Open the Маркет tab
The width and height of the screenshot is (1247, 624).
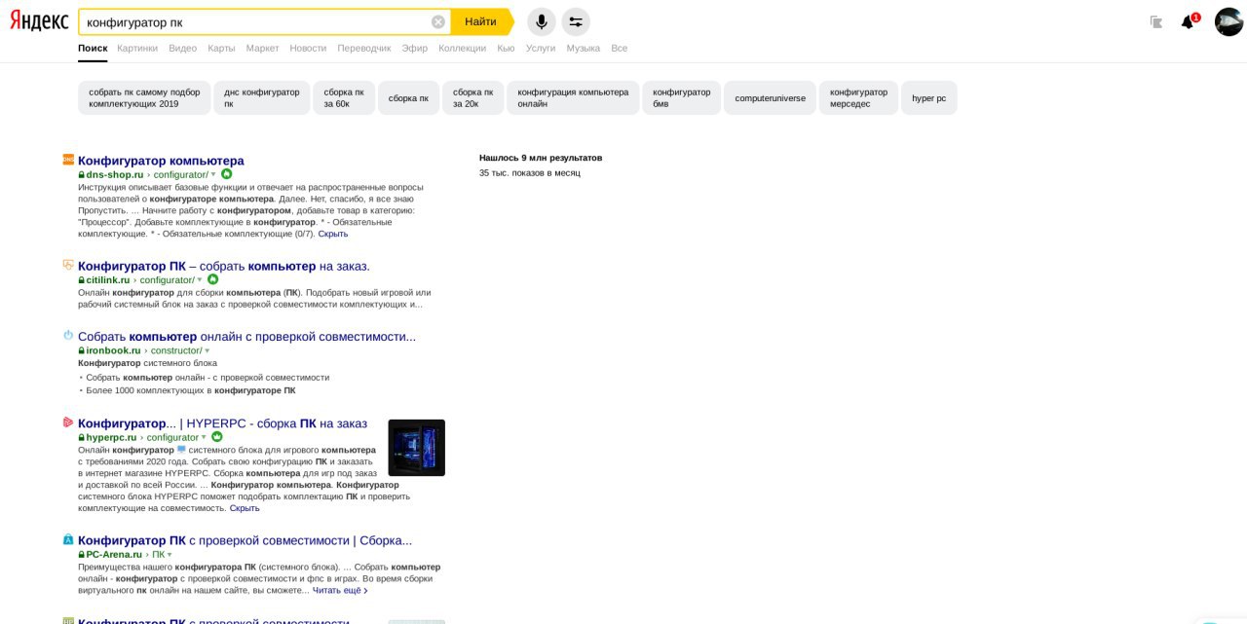262,48
